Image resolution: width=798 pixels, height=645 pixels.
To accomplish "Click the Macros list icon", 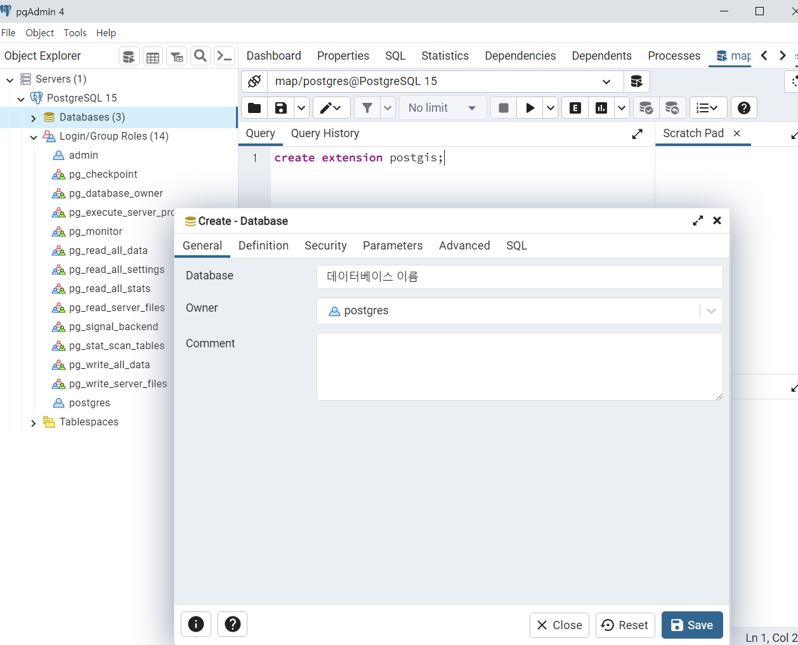I will click(707, 108).
